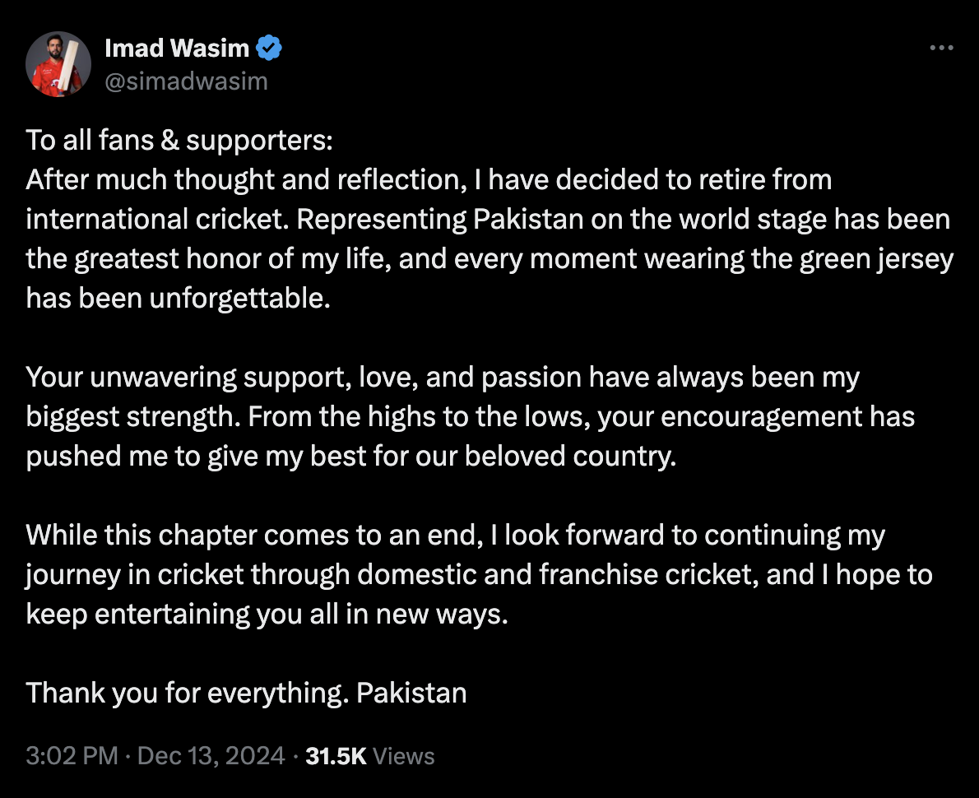The width and height of the screenshot is (979, 798).
Task: Click the blue verified badge
Action: pyautogui.click(x=269, y=49)
